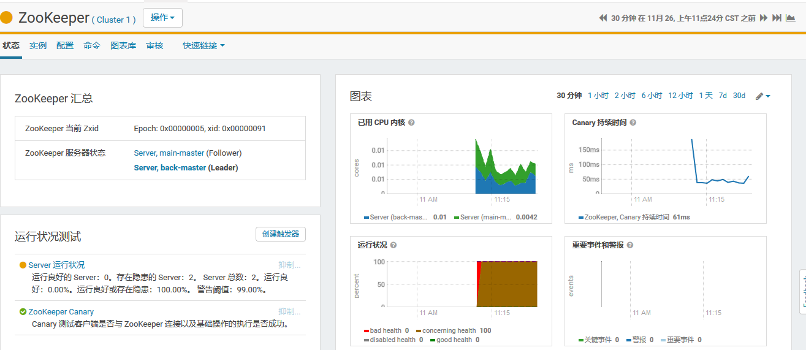This screenshot has width=806, height=350.
Task: Click orange warning icon for Server 运行状况
Action: point(23,265)
